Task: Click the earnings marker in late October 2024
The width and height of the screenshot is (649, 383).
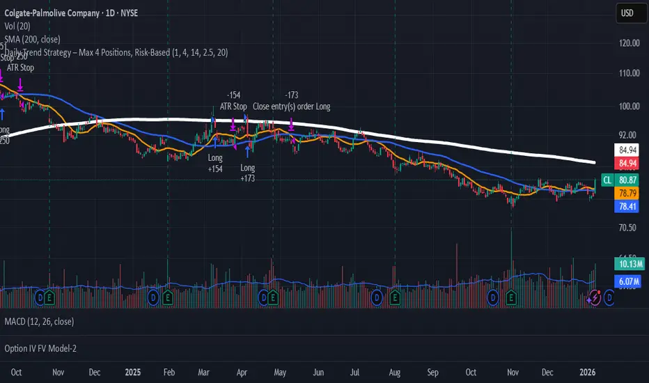Action: [49, 297]
